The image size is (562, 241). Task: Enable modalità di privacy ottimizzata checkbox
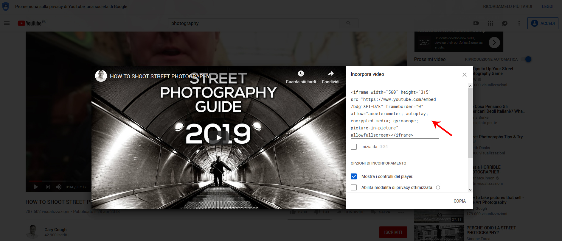coord(354,187)
